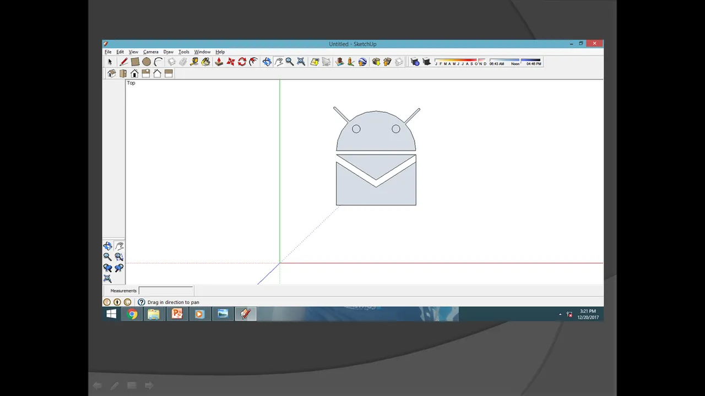
Task: Click the credits person status icon
Action: (117, 302)
